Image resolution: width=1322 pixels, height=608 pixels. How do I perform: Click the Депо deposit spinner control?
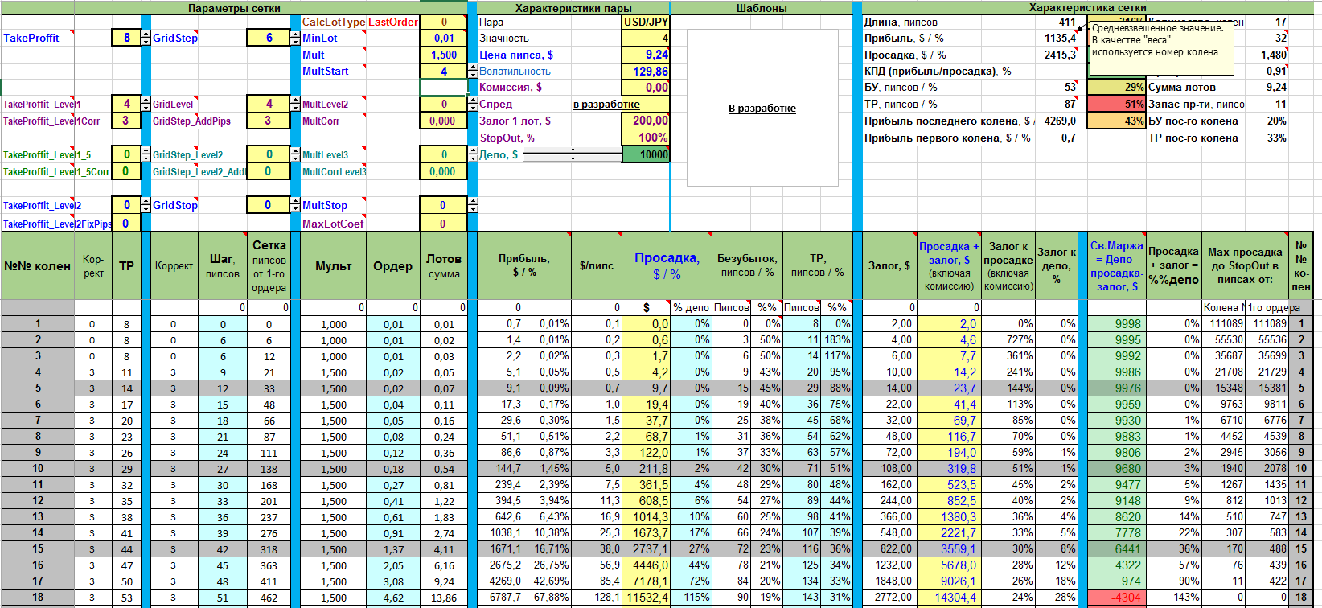(573, 154)
